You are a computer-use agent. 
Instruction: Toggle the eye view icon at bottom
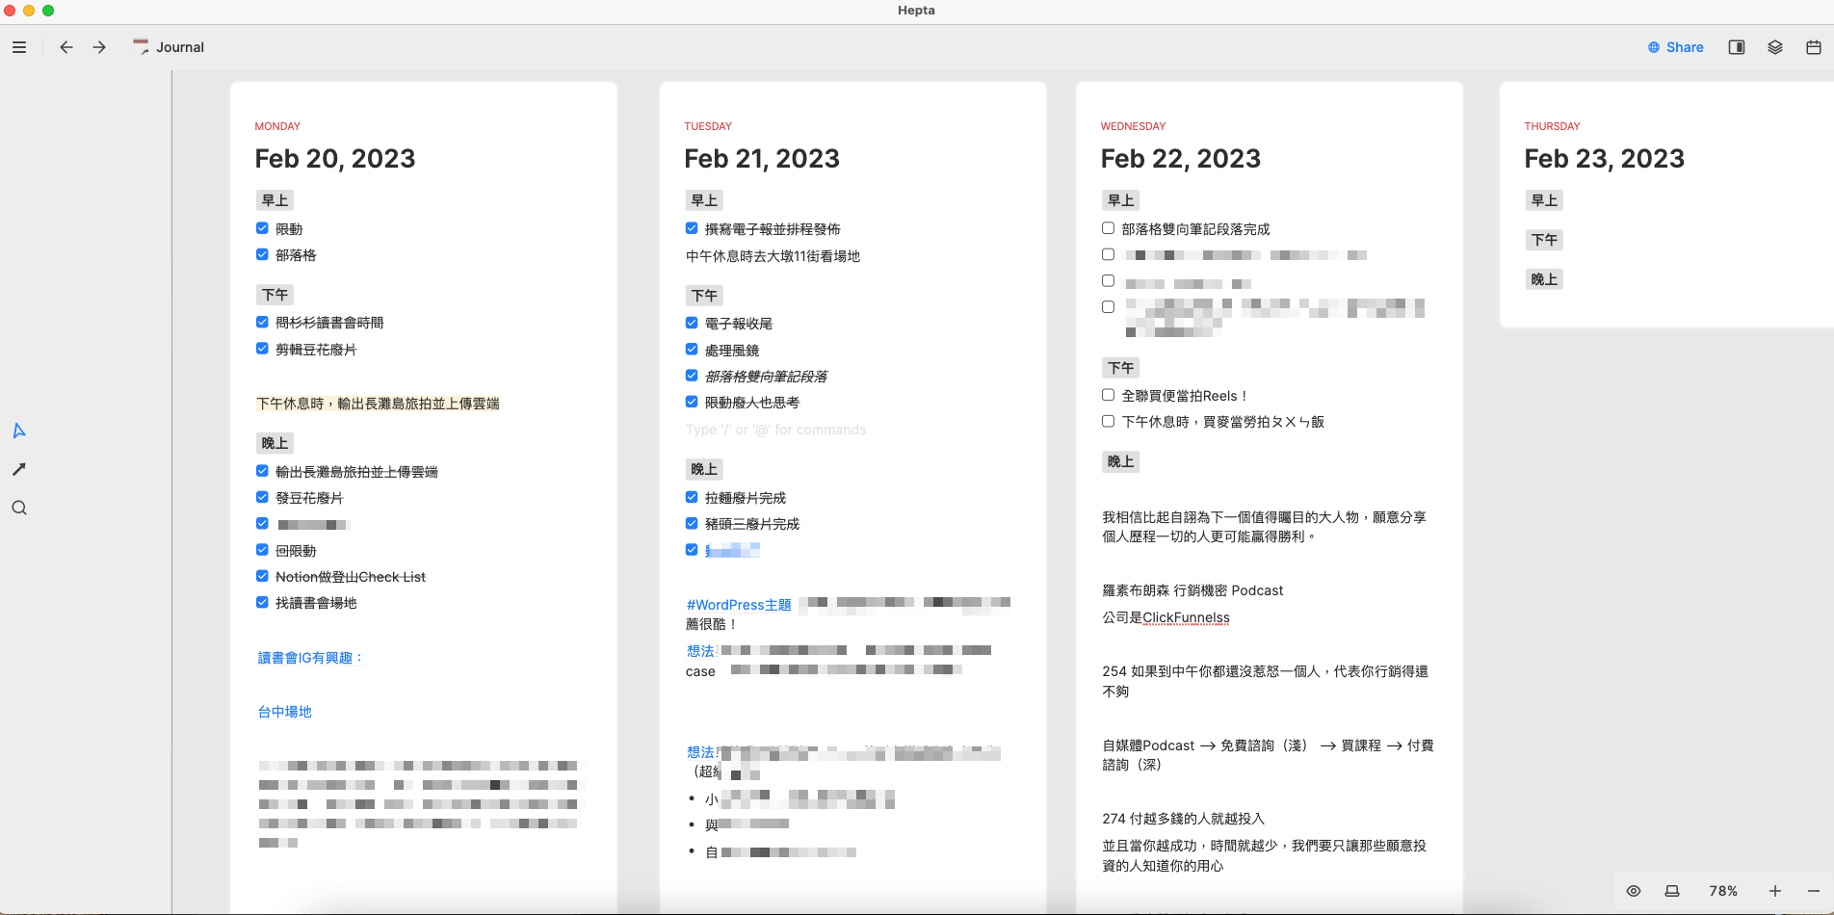coord(1634,891)
